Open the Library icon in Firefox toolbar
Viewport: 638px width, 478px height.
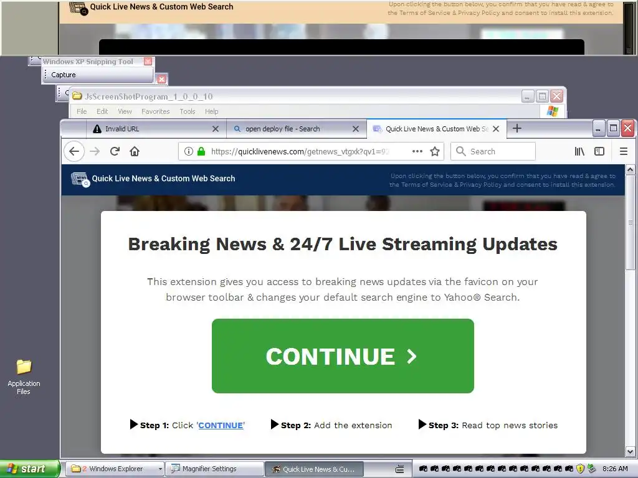tap(579, 151)
